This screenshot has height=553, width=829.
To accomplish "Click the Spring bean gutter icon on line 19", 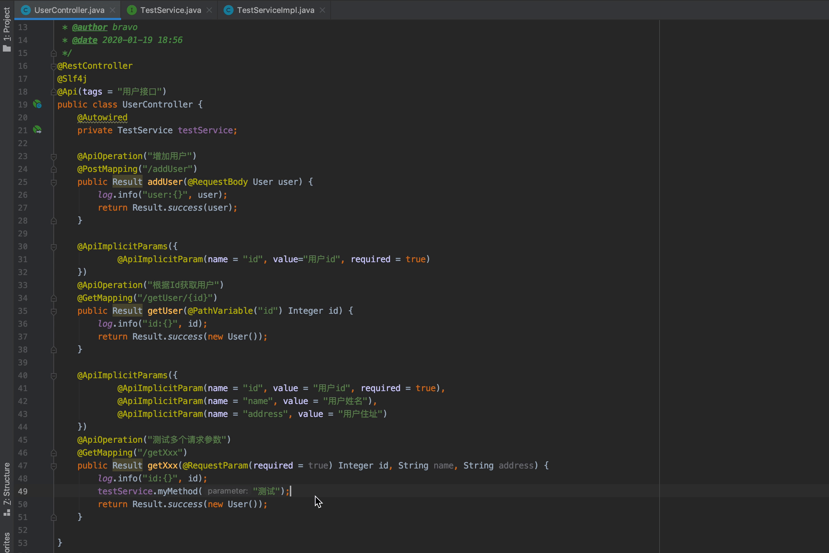I will point(37,104).
